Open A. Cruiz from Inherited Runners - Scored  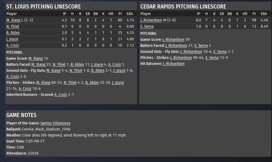[x=61, y=95]
